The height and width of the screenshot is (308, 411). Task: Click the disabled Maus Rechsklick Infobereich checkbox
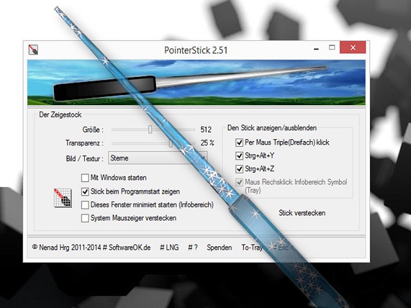pyautogui.click(x=239, y=182)
